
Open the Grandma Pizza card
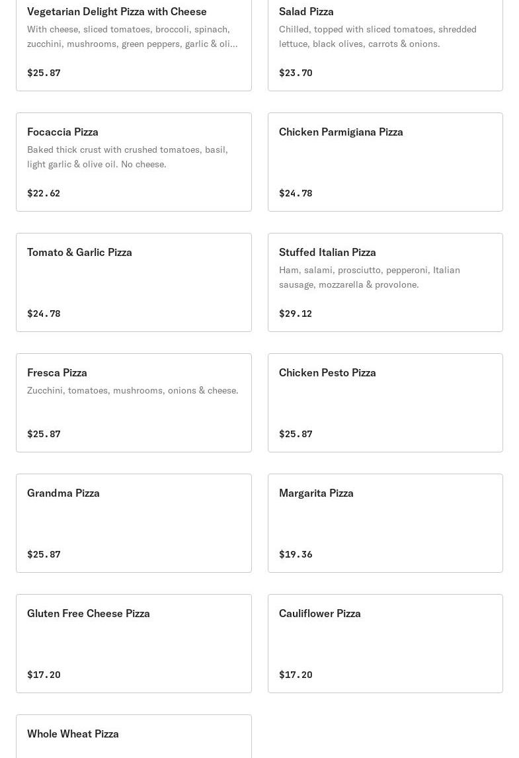pyautogui.click(x=134, y=523)
